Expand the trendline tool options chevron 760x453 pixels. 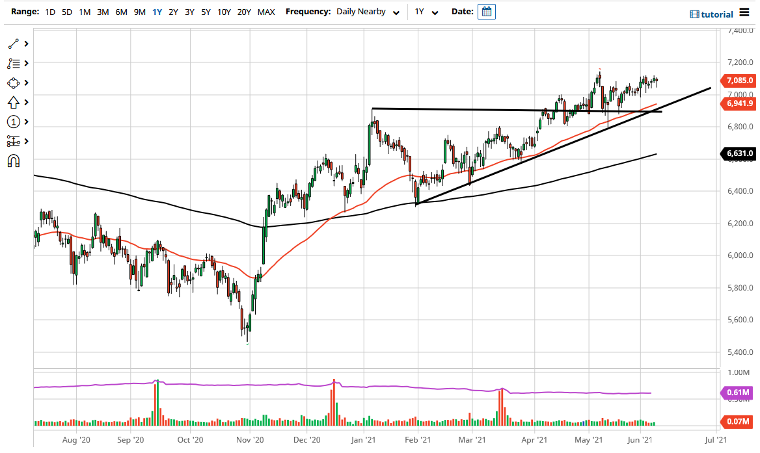pos(26,44)
